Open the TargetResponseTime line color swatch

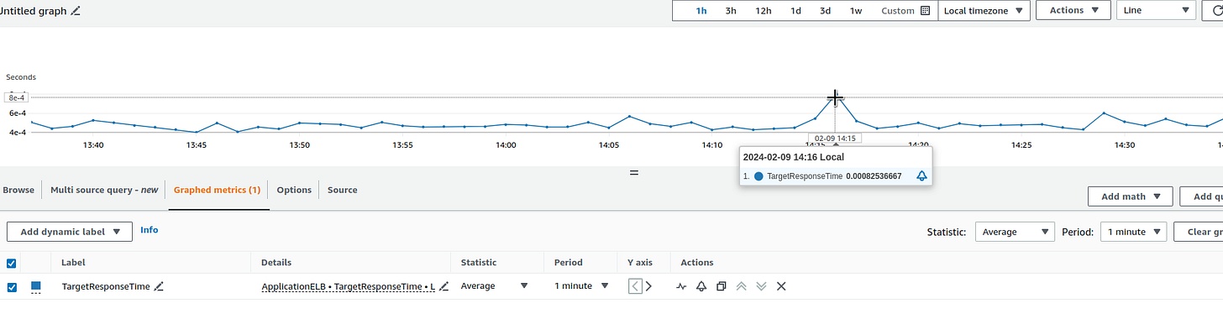[36, 287]
